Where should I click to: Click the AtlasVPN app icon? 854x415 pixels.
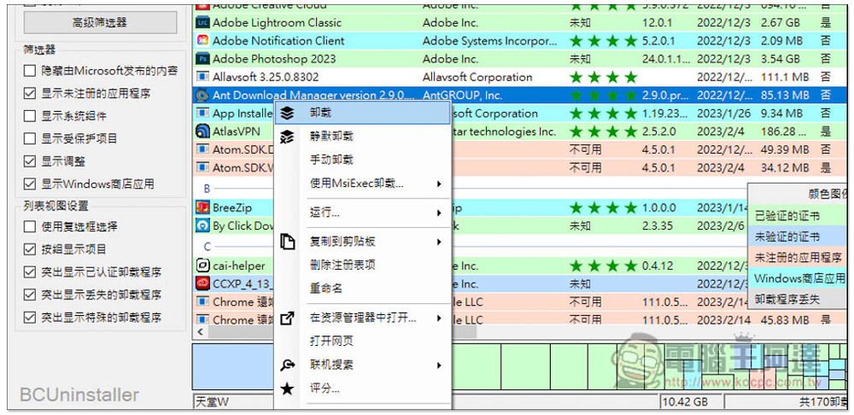coord(202,132)
